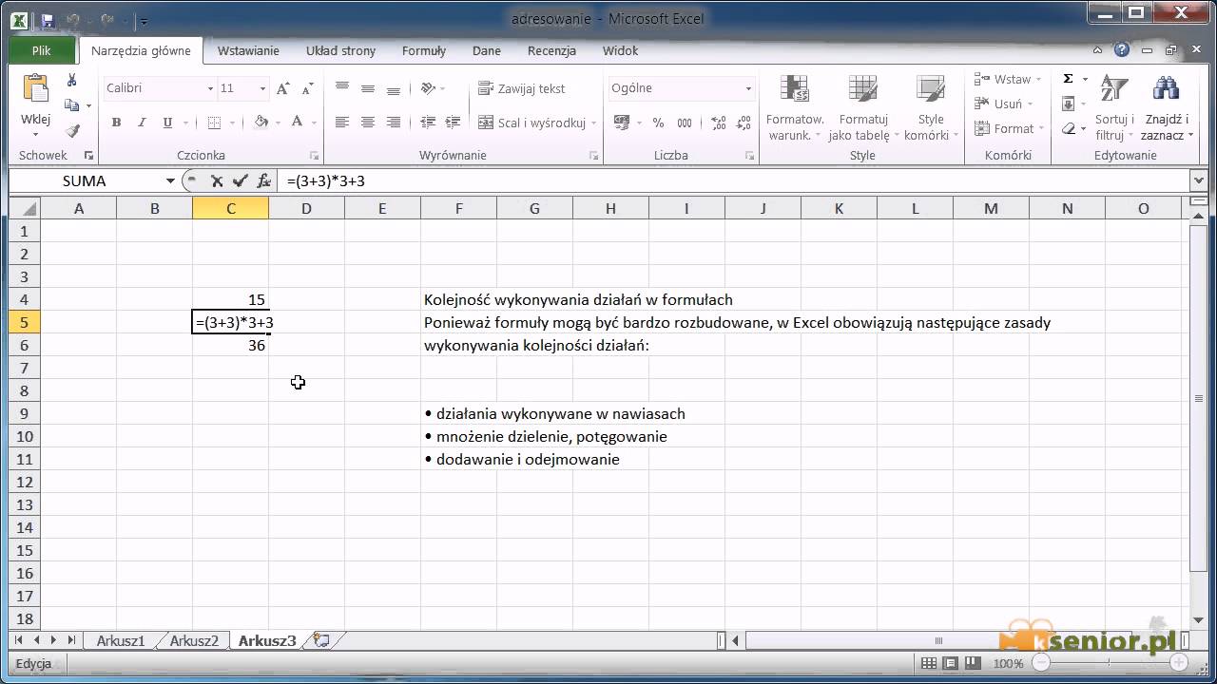Screen dimensions: 1217x684
Task: Switch to Widok tab
Action: coord(620,51)
